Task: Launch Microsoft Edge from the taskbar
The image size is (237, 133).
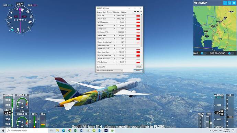Action: (64, 131)
